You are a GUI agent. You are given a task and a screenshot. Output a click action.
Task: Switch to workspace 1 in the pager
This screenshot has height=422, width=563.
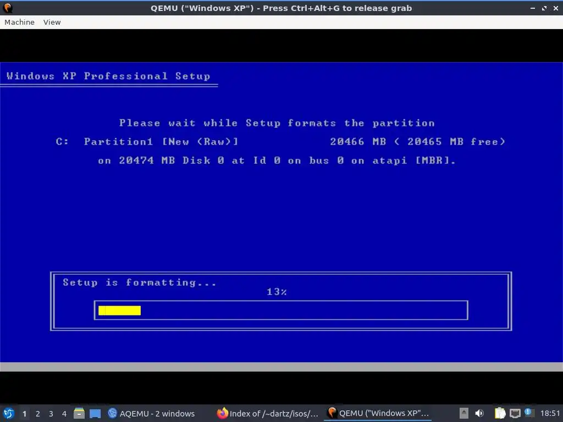pos(24,414)
